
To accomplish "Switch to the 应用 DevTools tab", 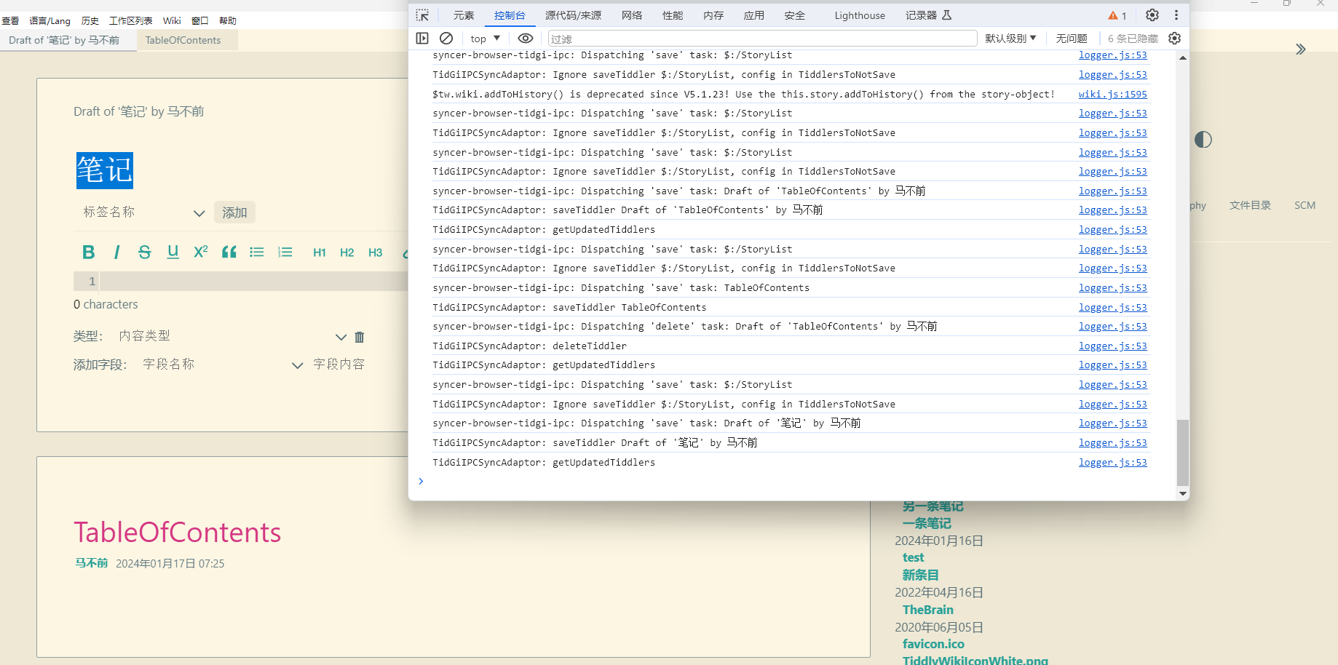I will click(x=754, y=15).
